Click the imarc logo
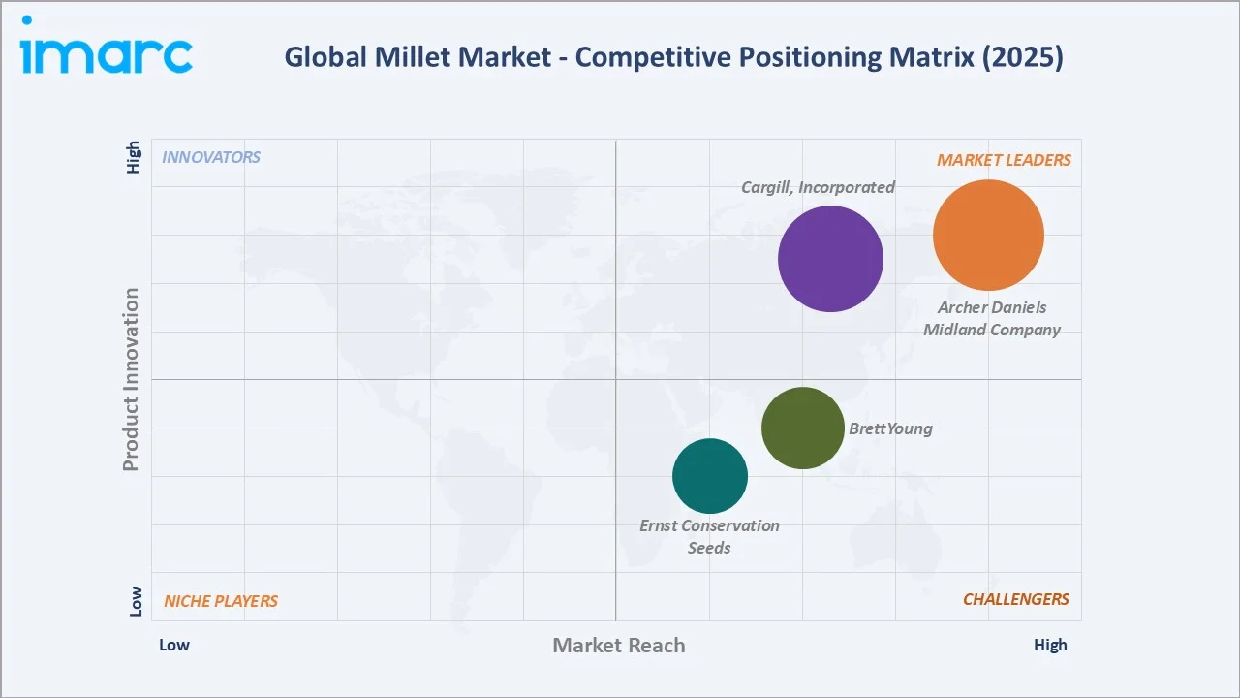Screen dimensions: 1240x698 click(107, 45)
